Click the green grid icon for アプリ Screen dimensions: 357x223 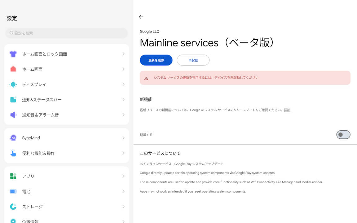coord(13,176)
